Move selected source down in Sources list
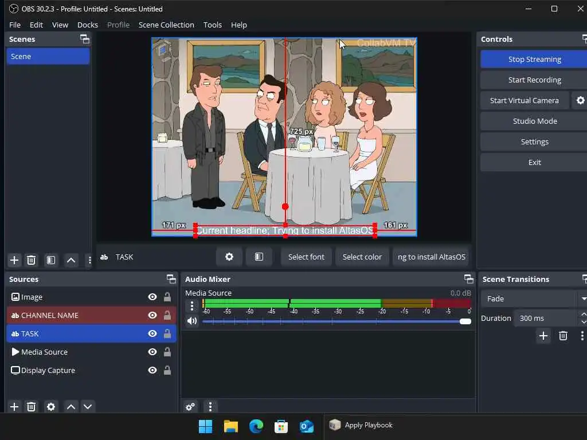 tap(88, 407)
